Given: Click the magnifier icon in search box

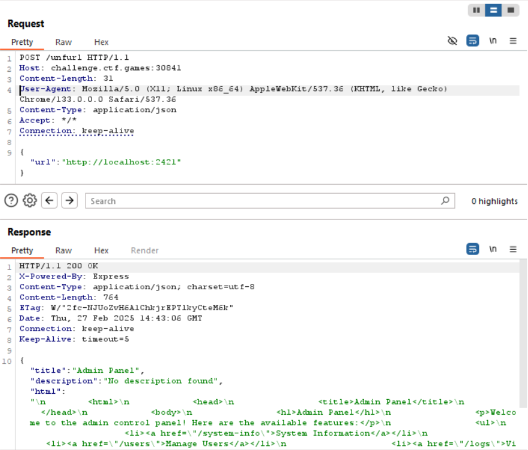Looking at the screenshot, I should [445, 201].
